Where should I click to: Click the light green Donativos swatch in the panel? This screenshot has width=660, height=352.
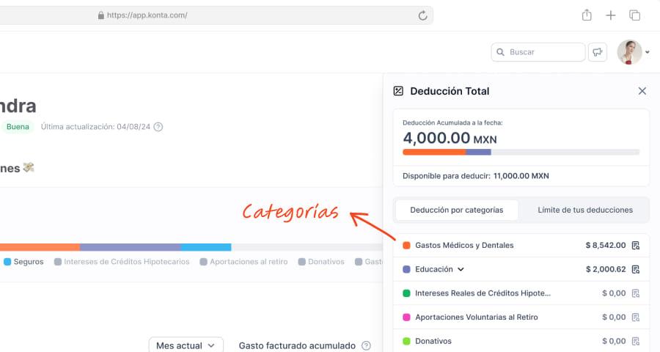[x=406, y=342]
